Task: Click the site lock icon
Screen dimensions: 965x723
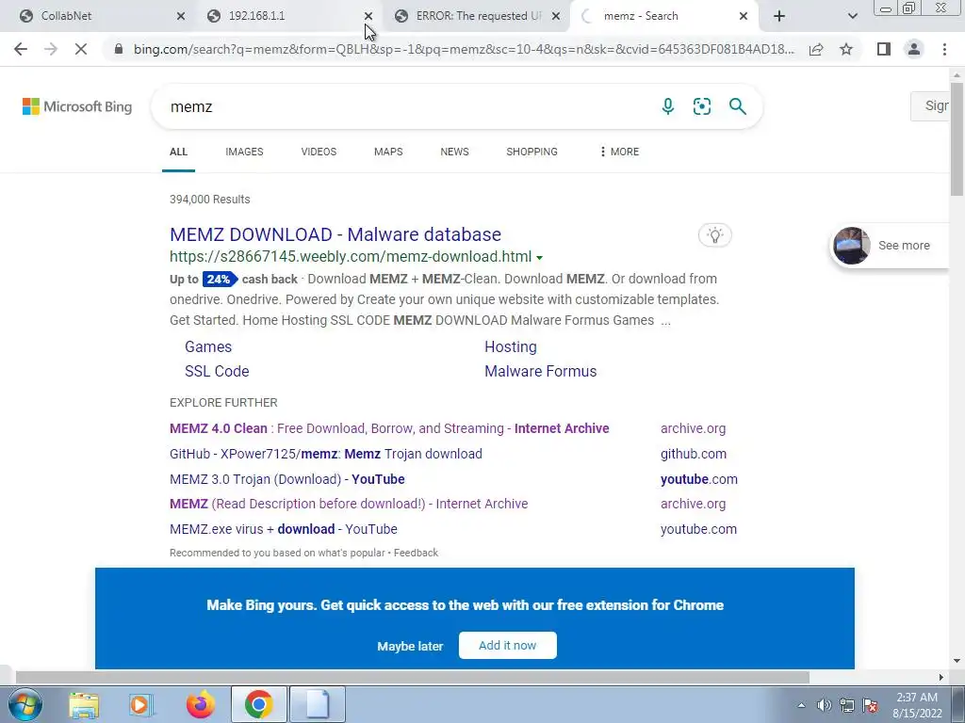Action: point(118,49)
